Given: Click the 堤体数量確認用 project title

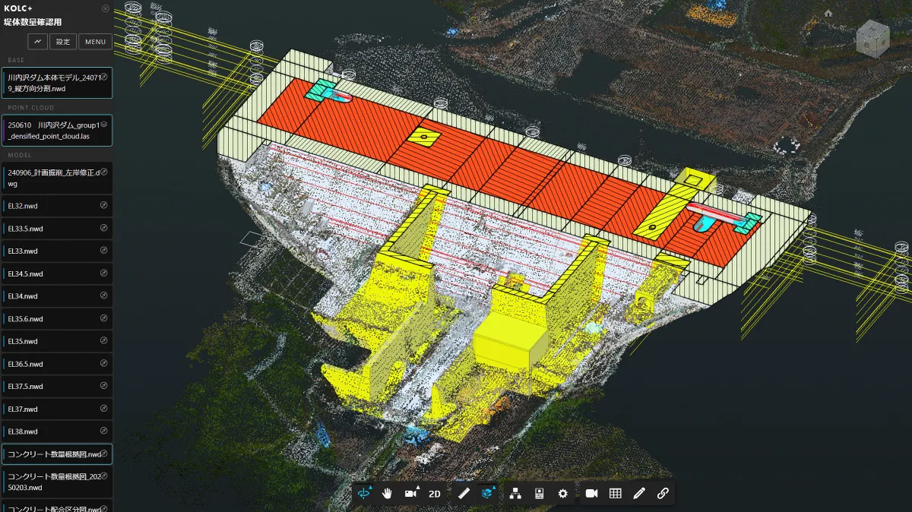Looking at the screenshot, I should pyautogui.click(x=33, y=22).
